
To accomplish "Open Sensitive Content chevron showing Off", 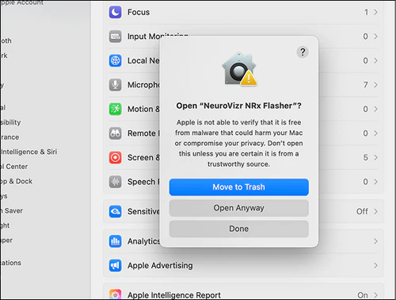I will (375, 212).
